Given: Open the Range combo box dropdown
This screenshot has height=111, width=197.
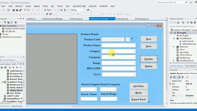Looking at the screenshot, I should coord(134,63).
